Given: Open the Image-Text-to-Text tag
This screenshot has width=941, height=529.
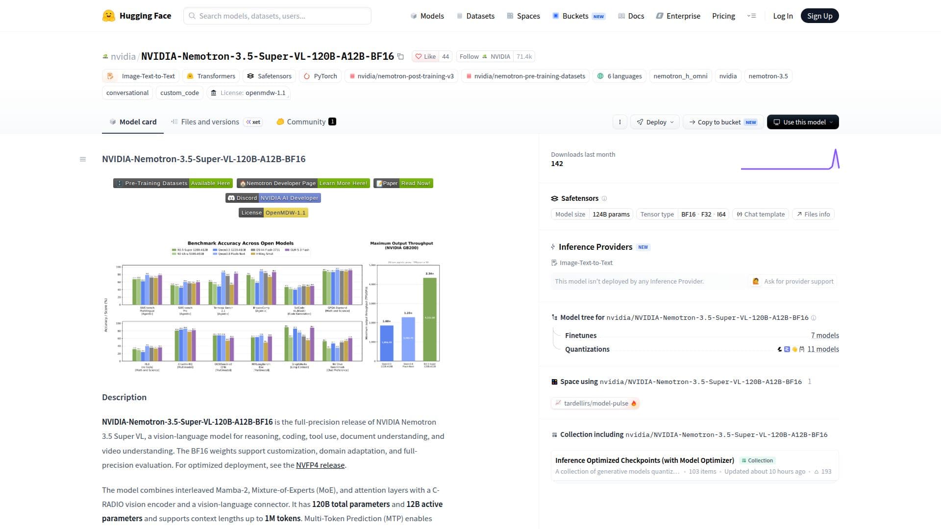Looking at the screenshot, I should (141, 76).
